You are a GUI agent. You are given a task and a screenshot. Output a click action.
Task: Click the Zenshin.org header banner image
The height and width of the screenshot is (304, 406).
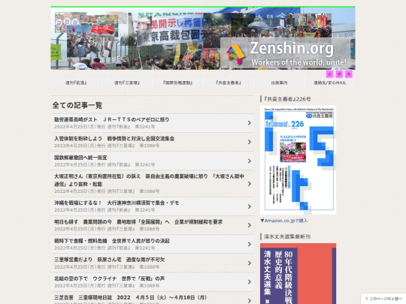pyautogui.click(x=203, y=38)
